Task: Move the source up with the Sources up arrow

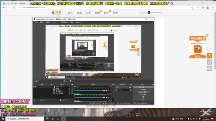Action: pos(64,100)
